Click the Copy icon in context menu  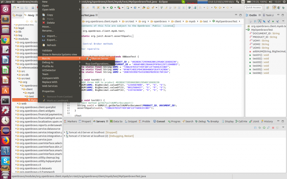44,15
